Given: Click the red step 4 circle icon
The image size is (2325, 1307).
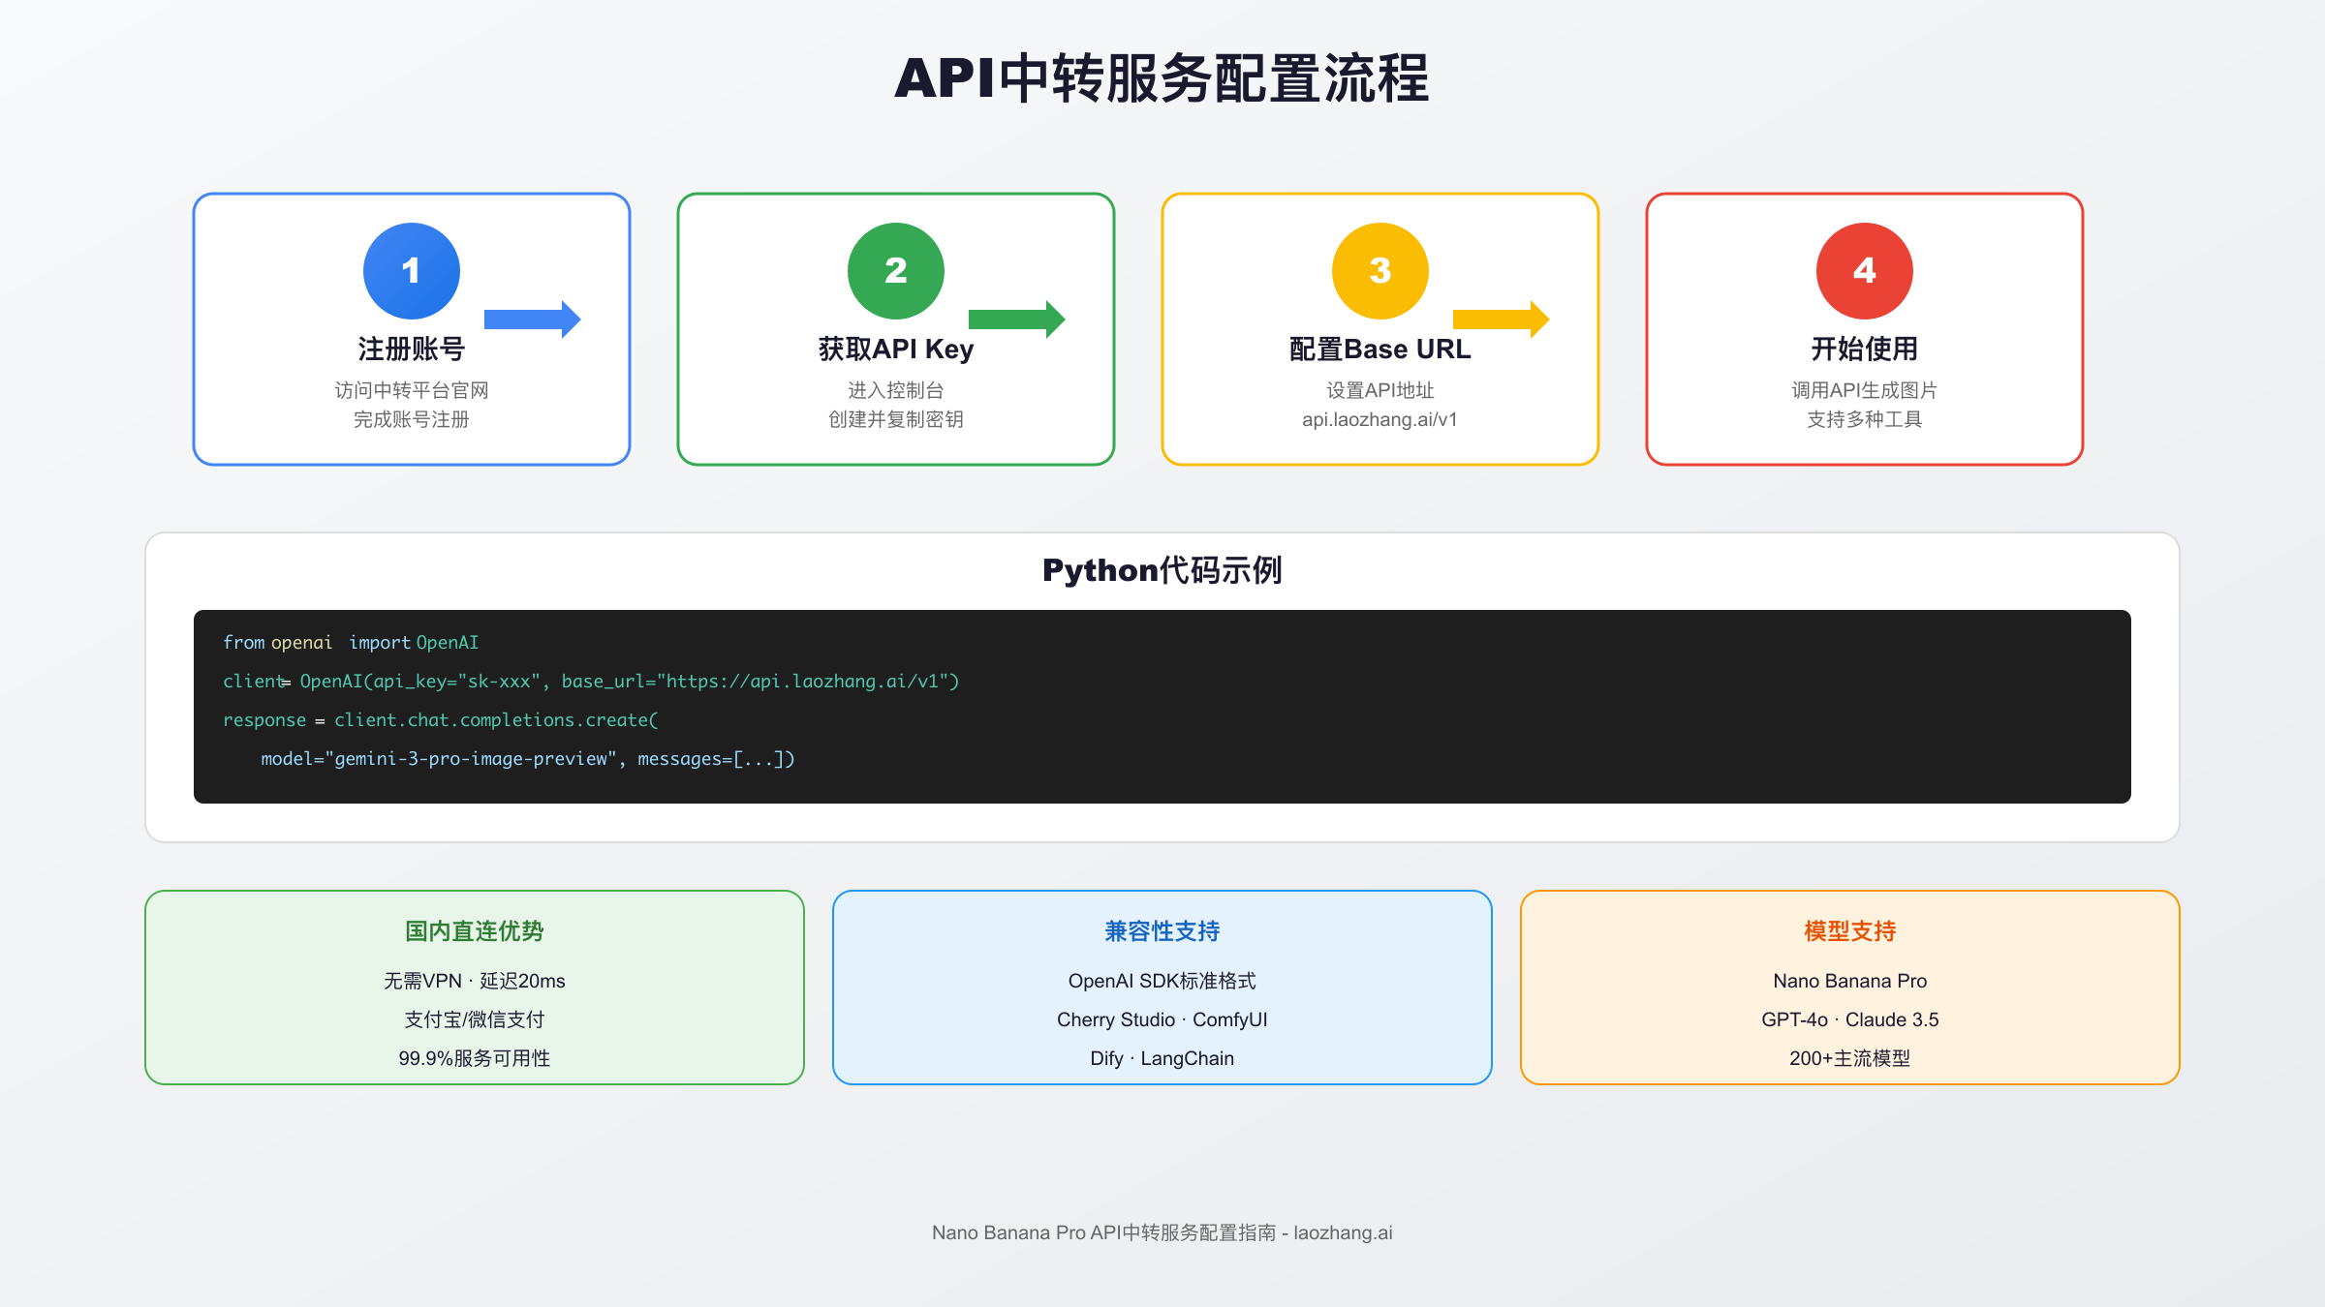Looking at the screenshot, I should point(1863,271).
